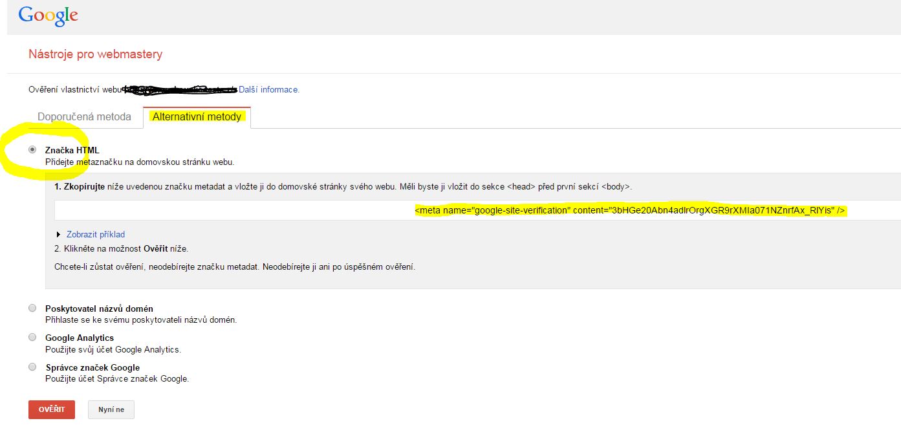Select the Značka HTML radio button
The height and width of the screenshot is (445, 901).
pos(32,149)
